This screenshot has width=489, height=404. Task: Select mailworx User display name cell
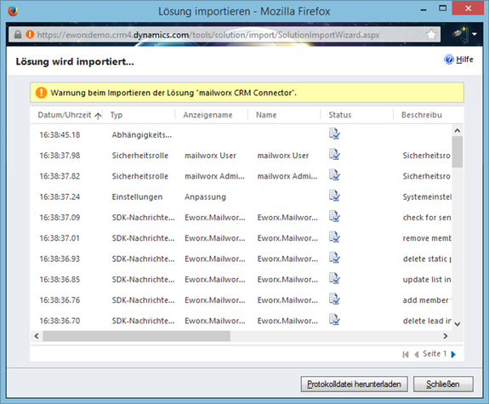coord(211,156)
